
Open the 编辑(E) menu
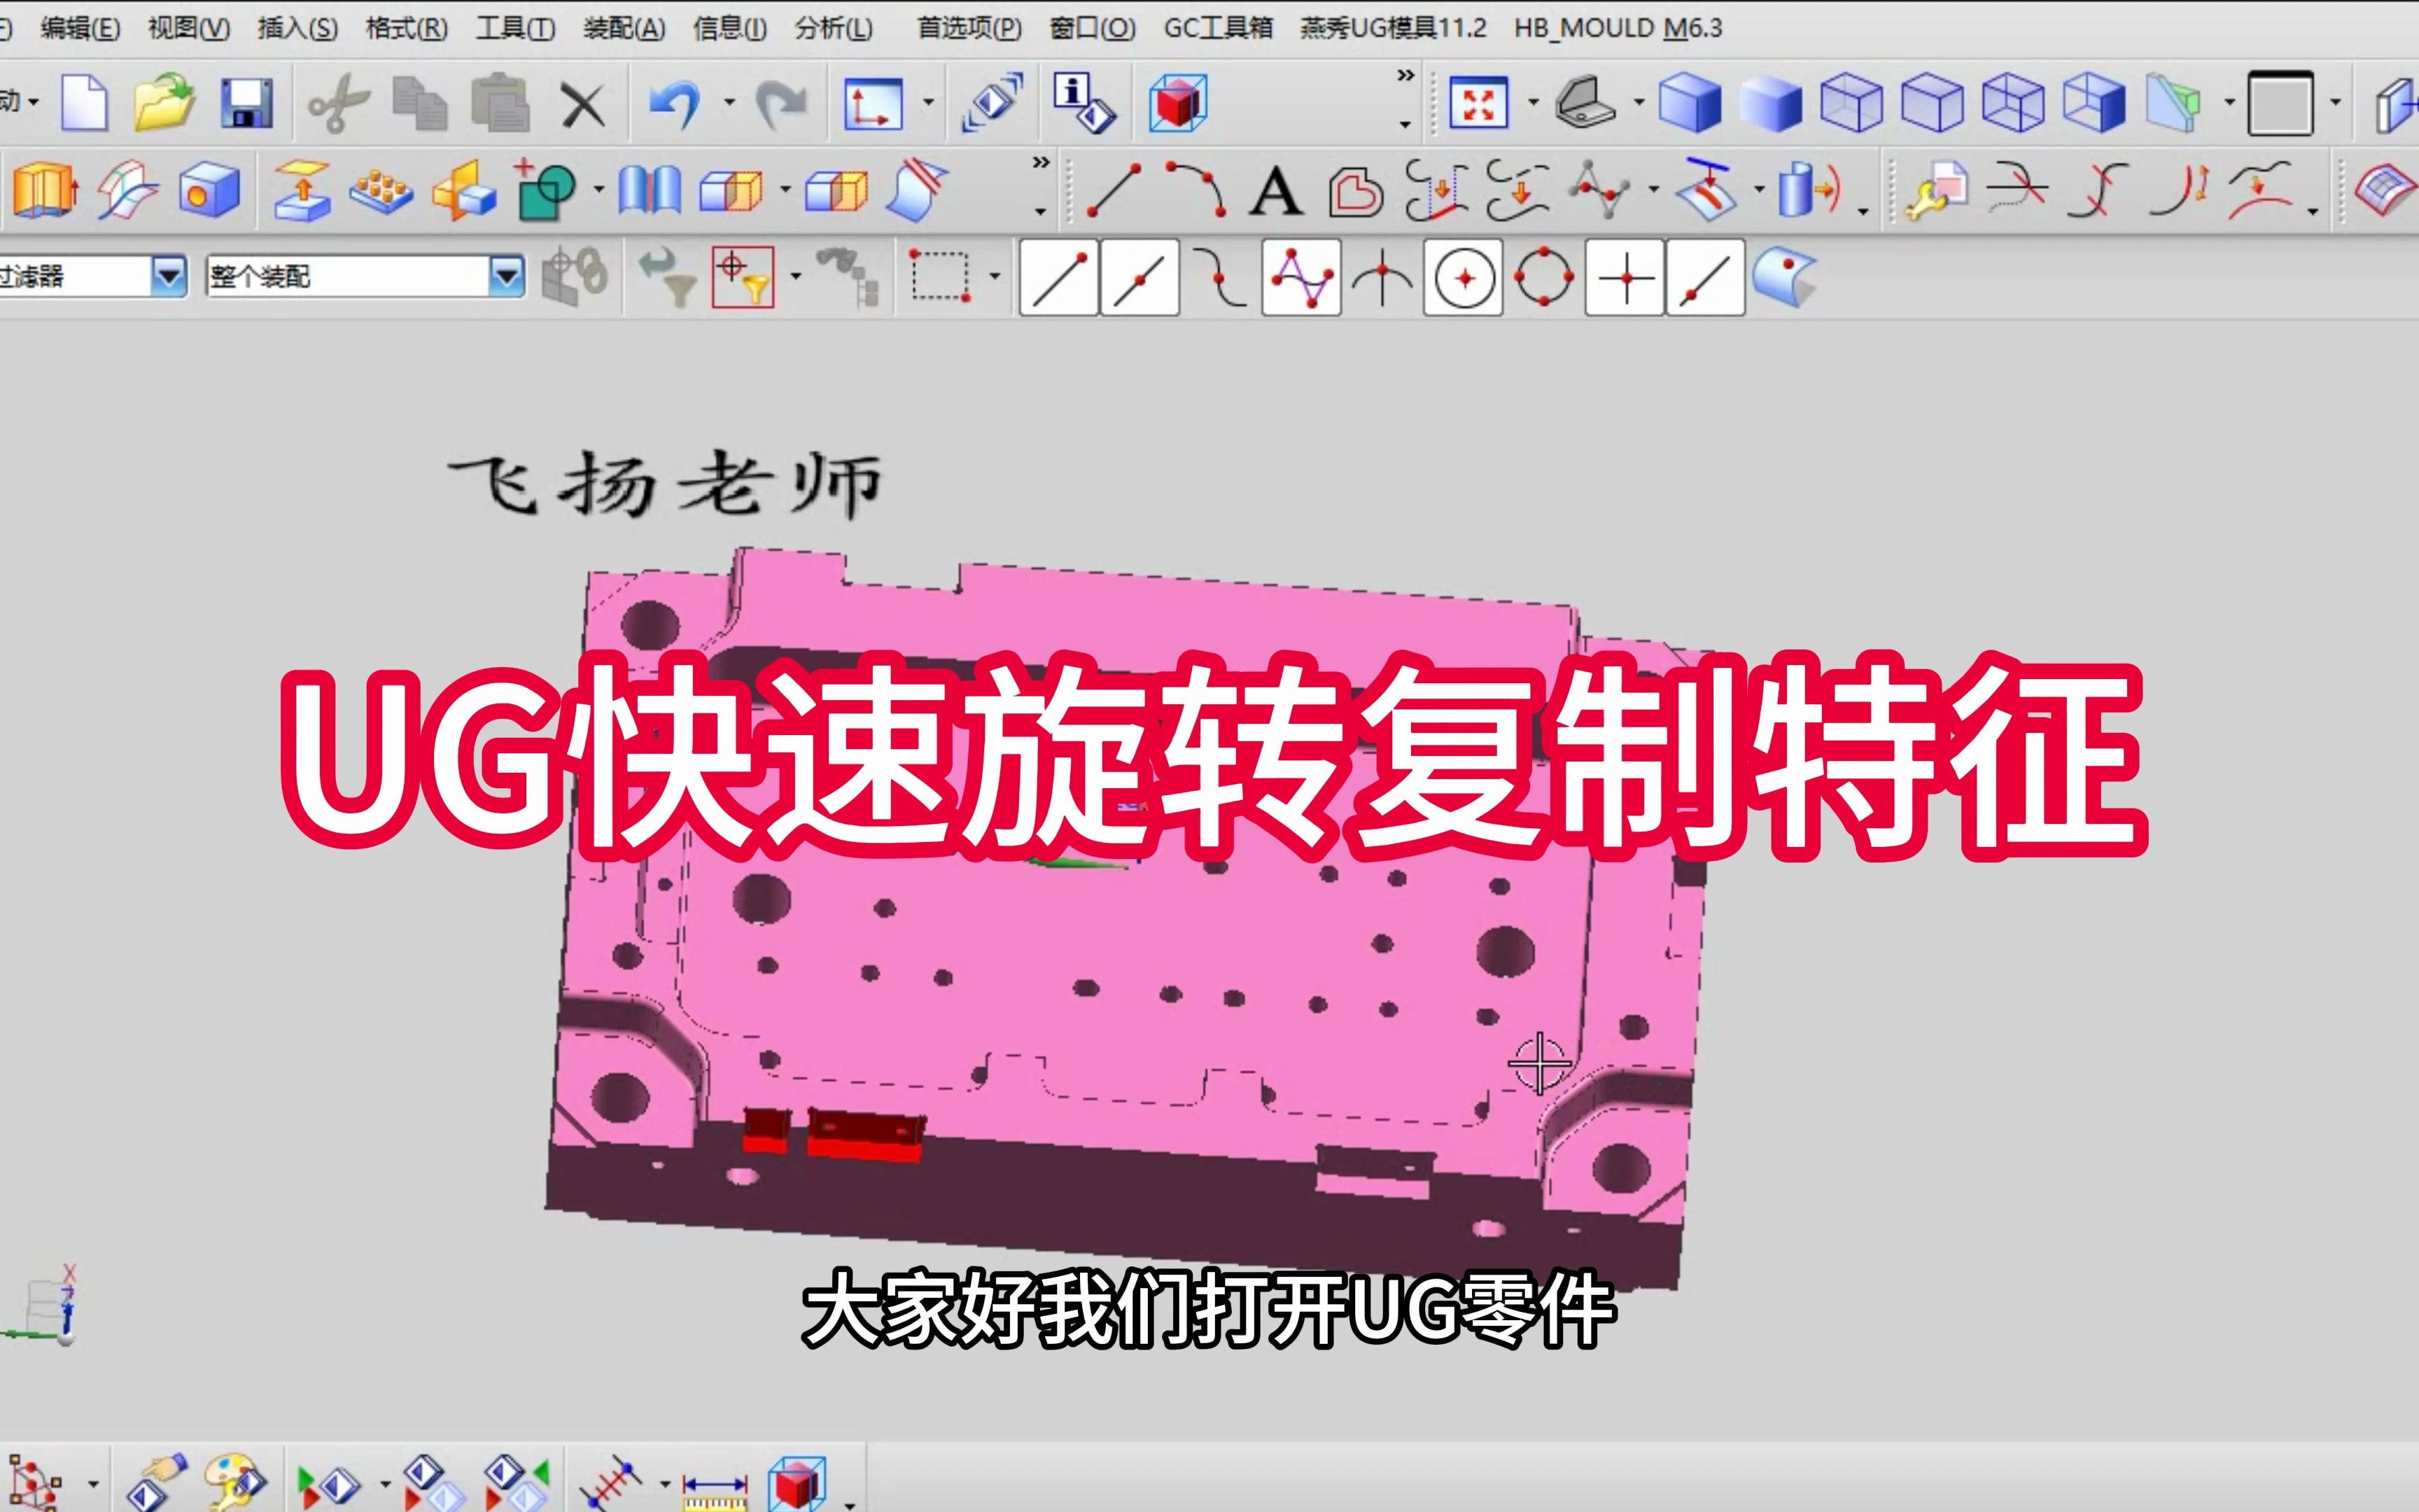tap(80, 28)
